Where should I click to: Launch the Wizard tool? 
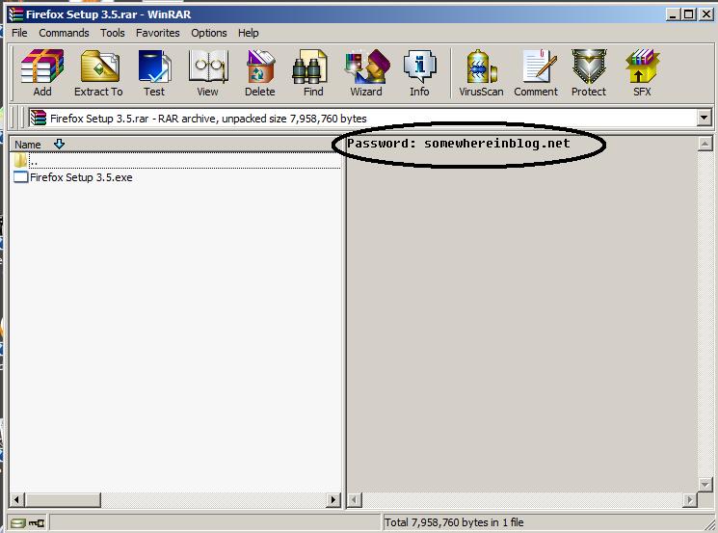click(x=366, y=72)
